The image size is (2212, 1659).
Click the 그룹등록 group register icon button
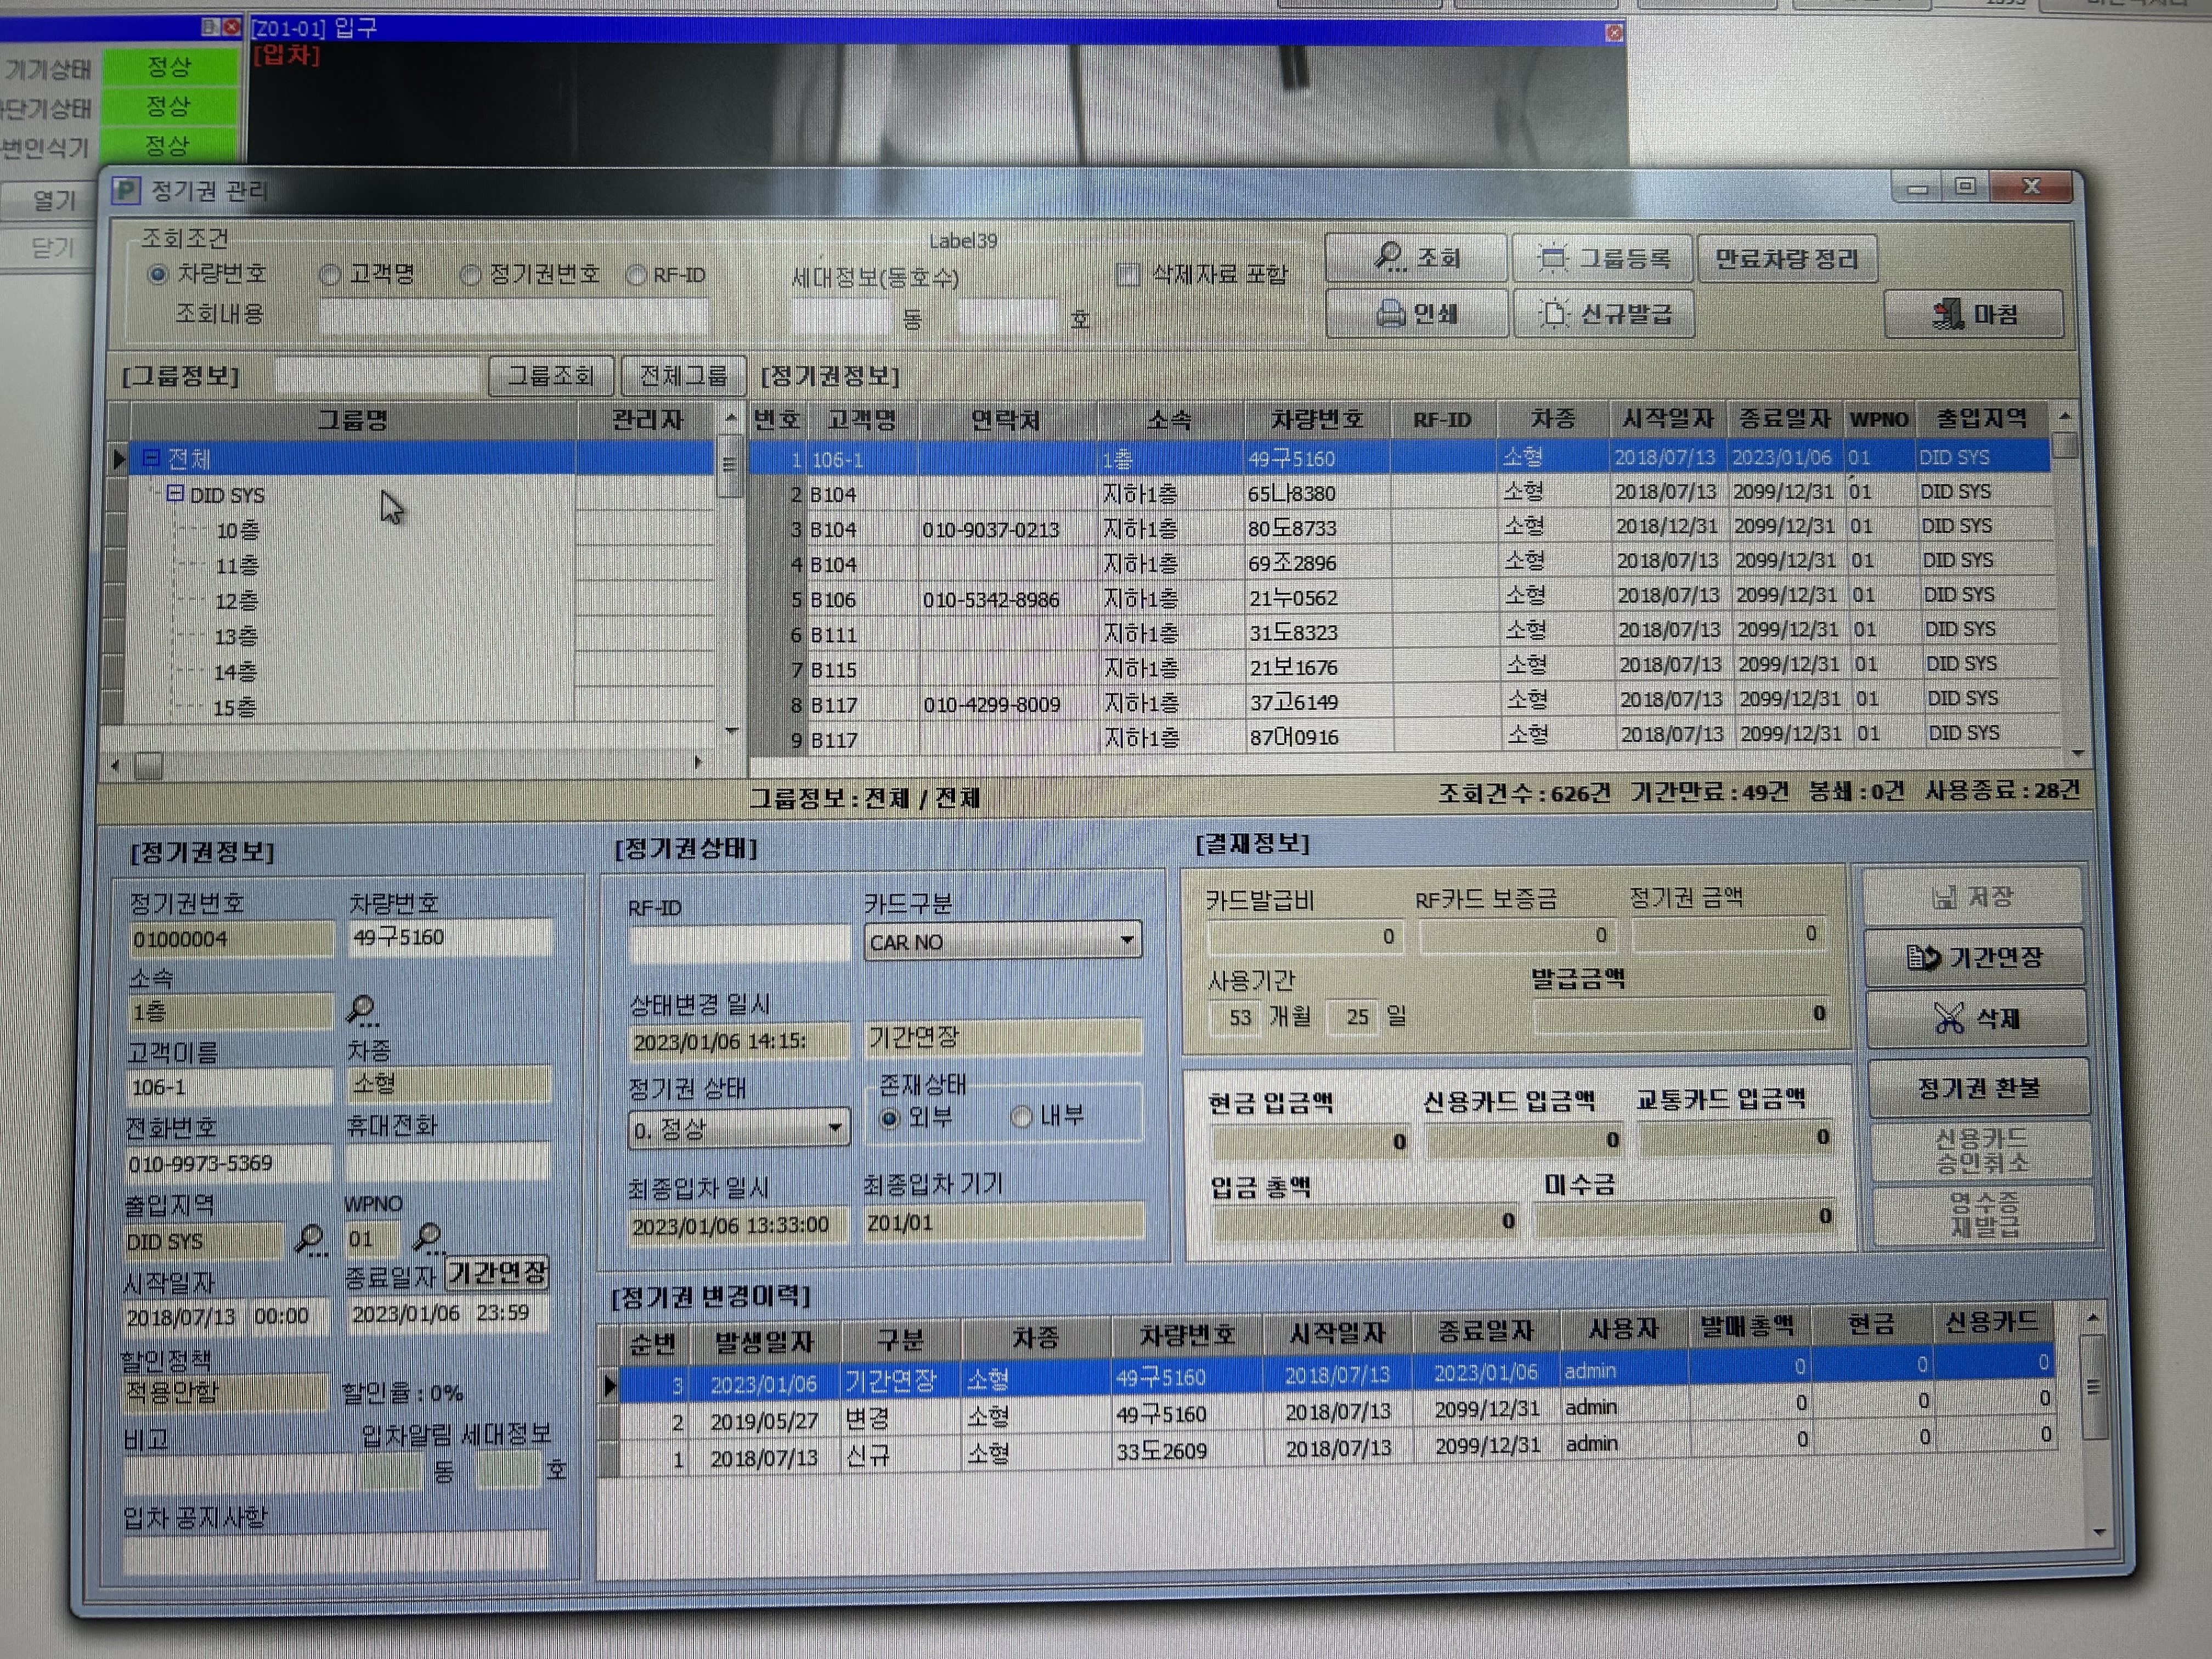[x=1602, y=259]
